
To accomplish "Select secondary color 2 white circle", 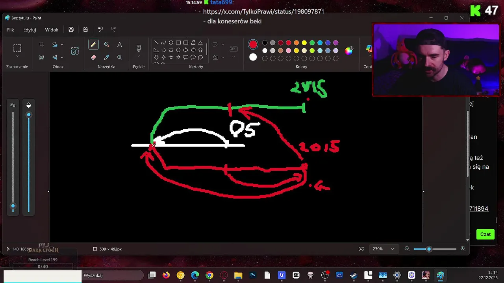I will click(253, 57).
